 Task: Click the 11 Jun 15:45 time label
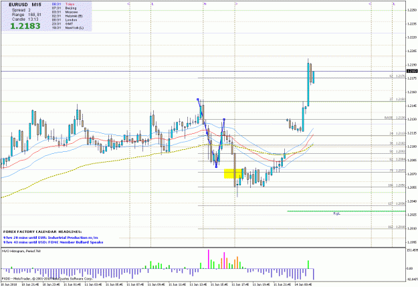click(x=219, y=284)
